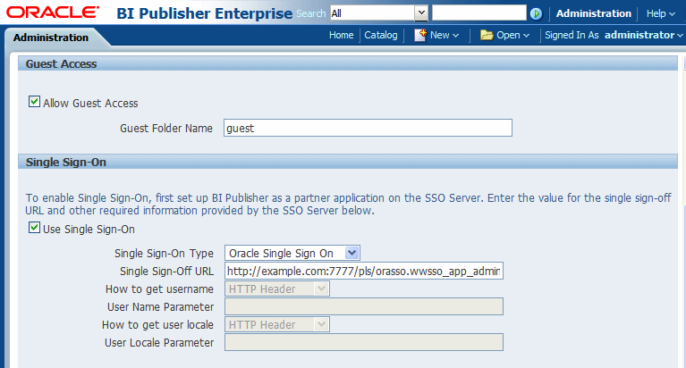Open the Single Sign-On Type dropdown

[x=292, y=253]
